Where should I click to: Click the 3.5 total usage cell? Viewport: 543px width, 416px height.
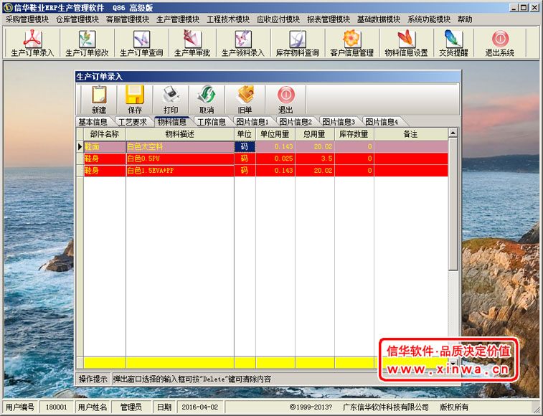(x=315, y=159)
